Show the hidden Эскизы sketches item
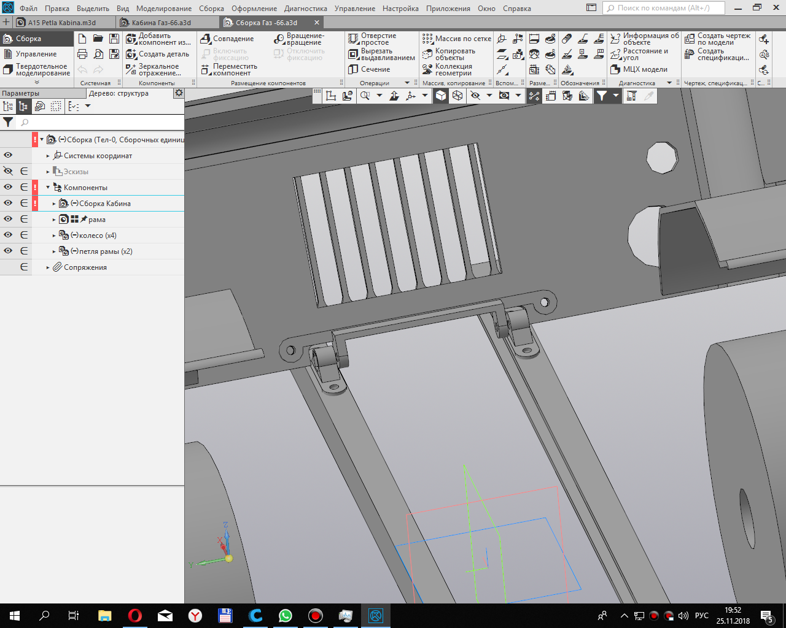Screen dimensions: 786x628 (8, 171)
